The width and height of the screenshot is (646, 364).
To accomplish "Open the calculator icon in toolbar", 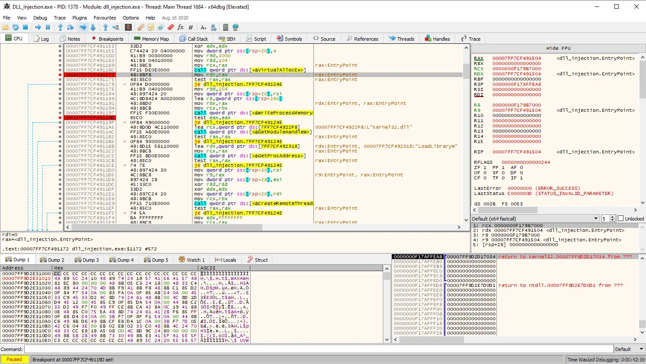I will coord(225,27).
